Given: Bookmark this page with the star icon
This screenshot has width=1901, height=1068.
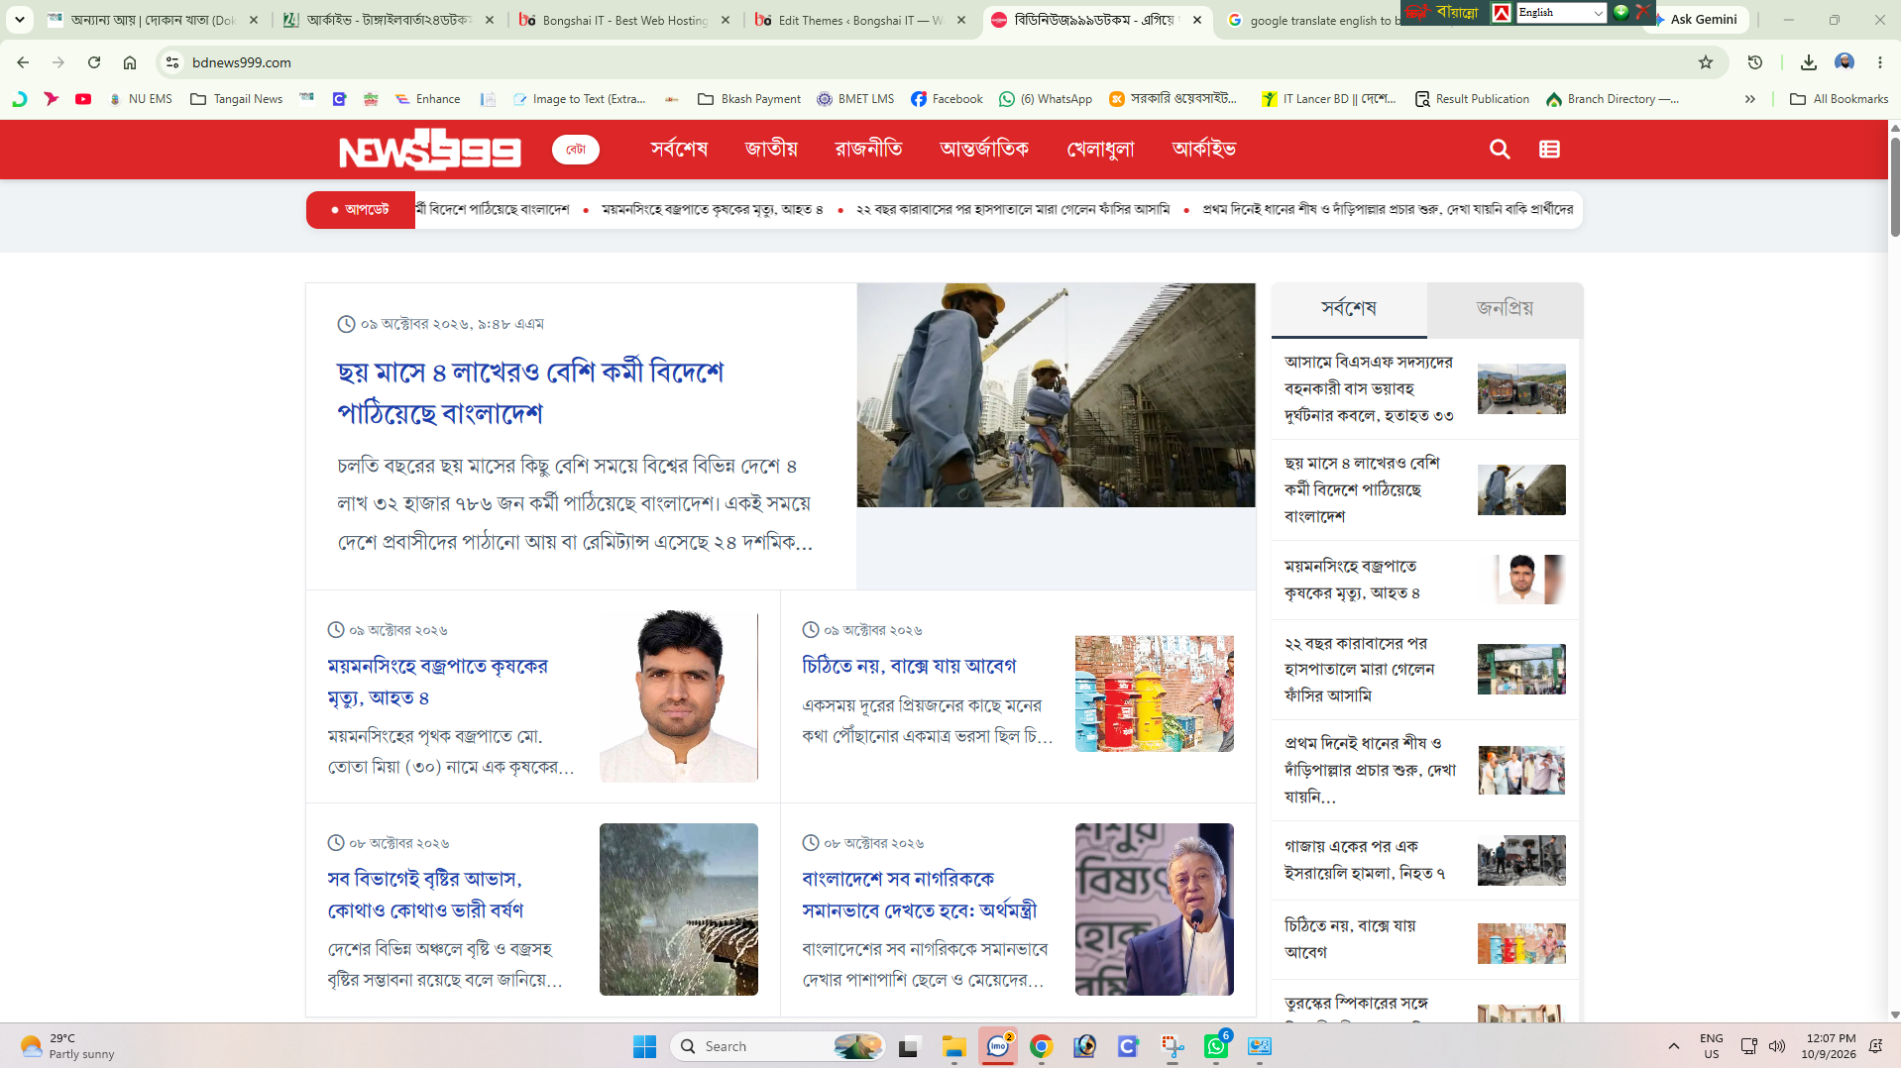Looking at the screenshot, I should (x=1706, y=62).
